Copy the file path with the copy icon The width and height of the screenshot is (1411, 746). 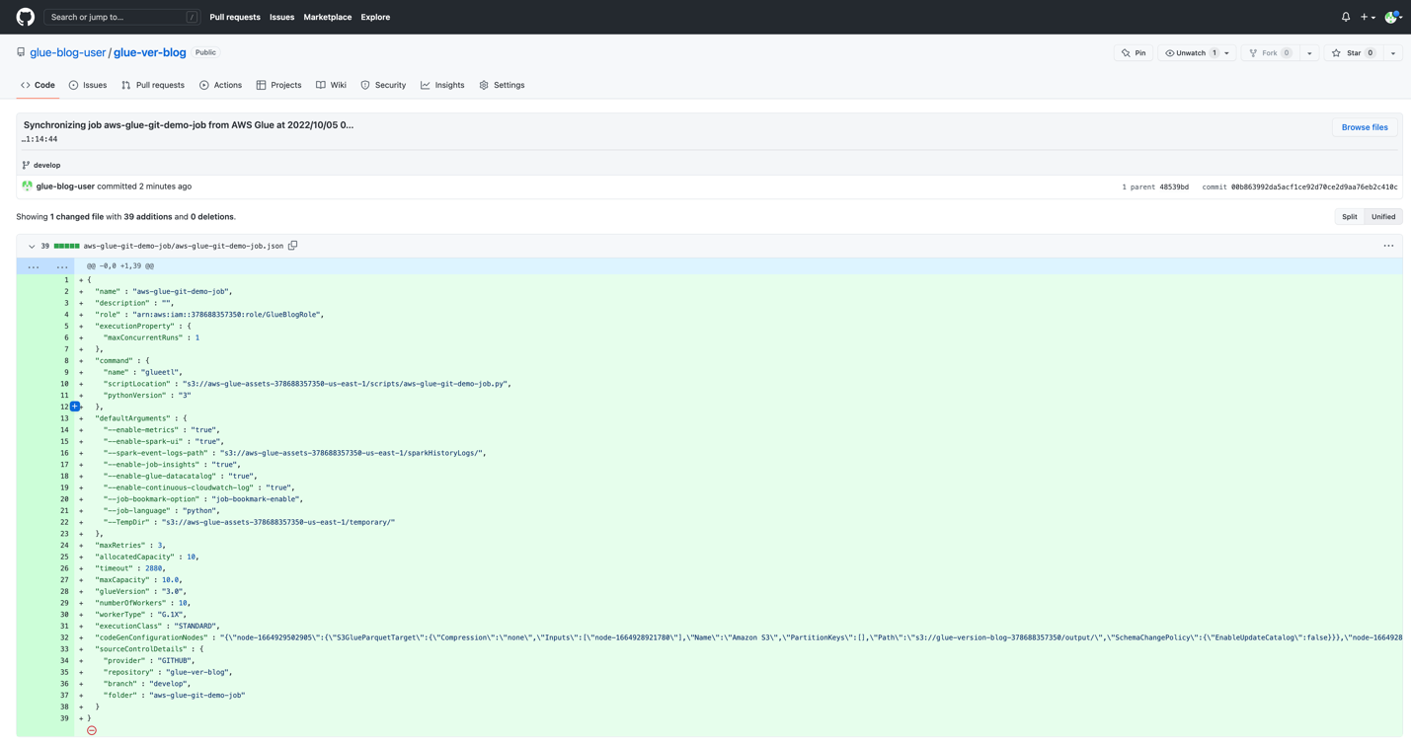(293, 246)
